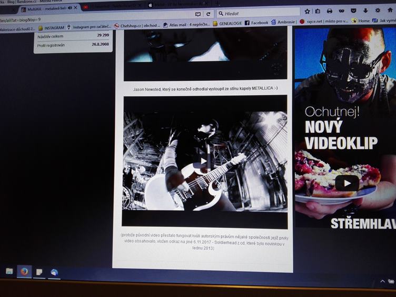Open the Ambrosie bookmark
Screen dimensions: 396x297
tap(283, 22)
